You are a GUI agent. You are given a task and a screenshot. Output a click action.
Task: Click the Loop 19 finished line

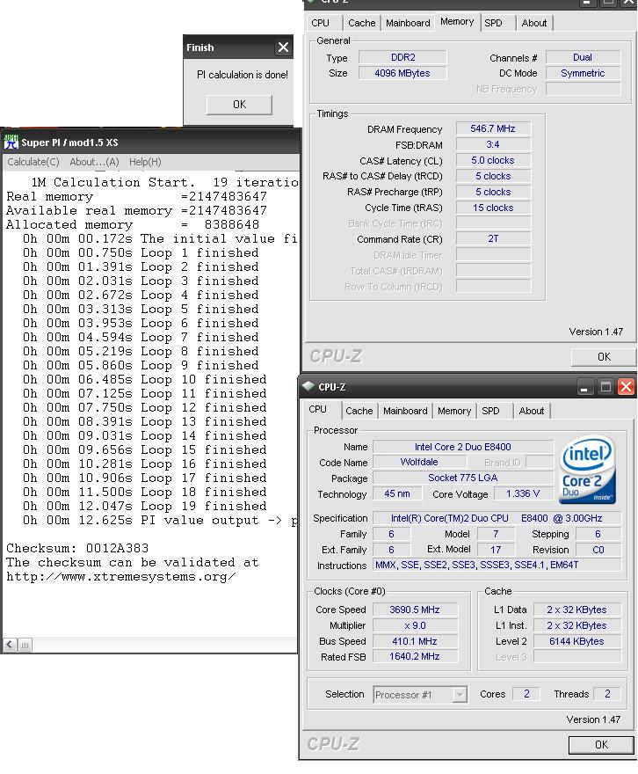click(x=145, y=506)
